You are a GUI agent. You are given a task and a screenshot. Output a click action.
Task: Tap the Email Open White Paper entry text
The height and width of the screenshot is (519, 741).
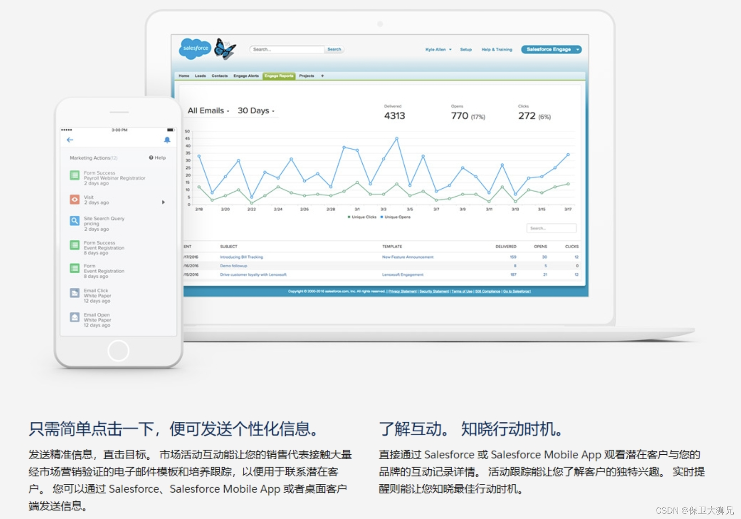pyautogui.click(x=97, y=320)
